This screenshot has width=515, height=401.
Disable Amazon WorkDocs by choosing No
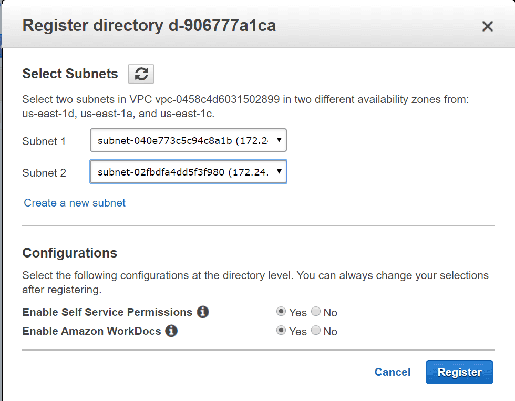(x=315, y=331)
